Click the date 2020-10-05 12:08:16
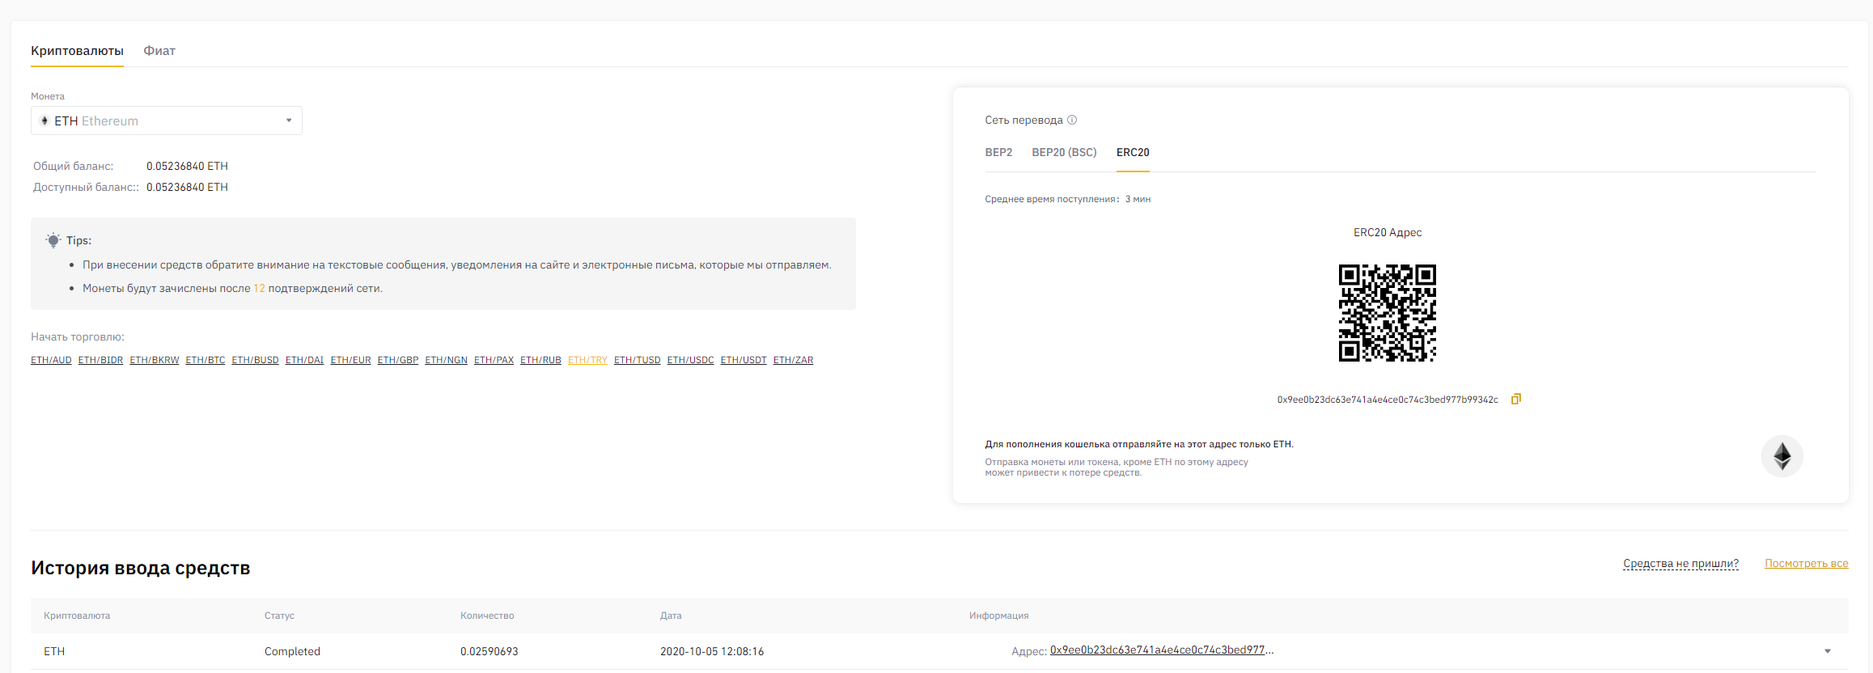Viewport: 1873px width, 673px height. [712, 651]
